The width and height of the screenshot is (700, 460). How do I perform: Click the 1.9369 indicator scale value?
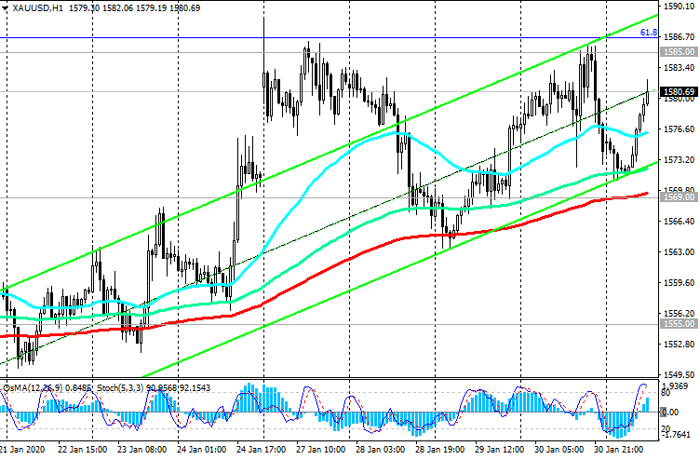(x=676, y=386)
